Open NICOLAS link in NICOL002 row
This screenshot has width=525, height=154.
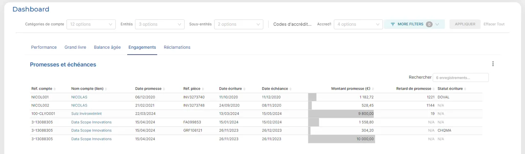click(x=79, y=105)
